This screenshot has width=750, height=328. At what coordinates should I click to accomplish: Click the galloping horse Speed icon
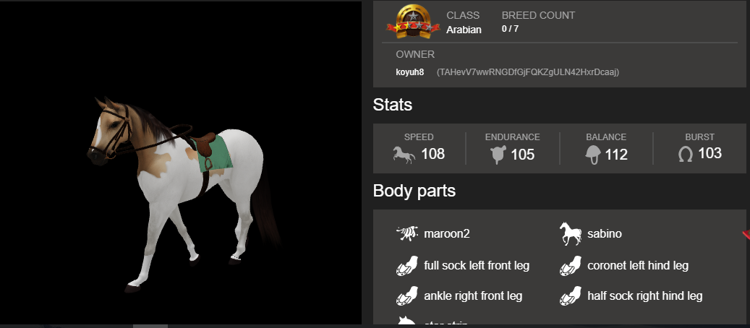click(404, 155)
